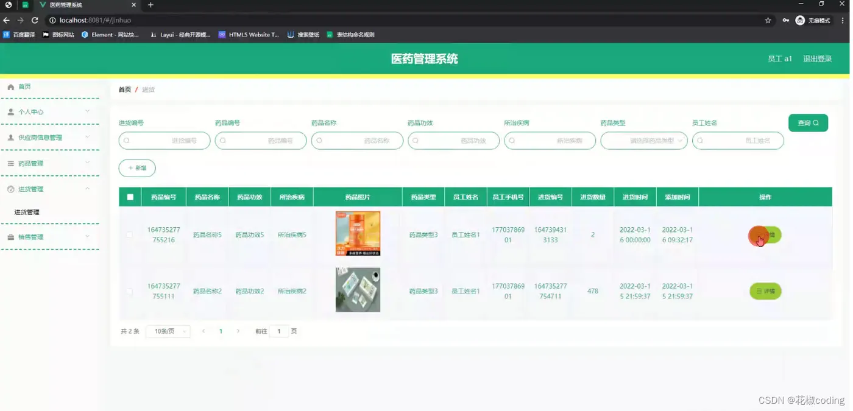Open 详情 for the 药品名称2 row
Image resolution: width=853 pixels, height=411 pixels.
pos(765,292)
